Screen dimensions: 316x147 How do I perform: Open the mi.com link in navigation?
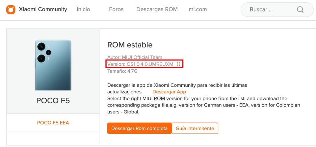click(198, 9)
